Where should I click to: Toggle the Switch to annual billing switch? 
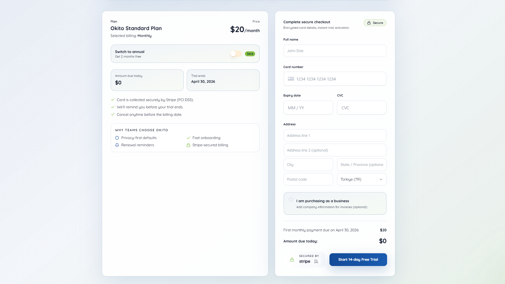236,54
